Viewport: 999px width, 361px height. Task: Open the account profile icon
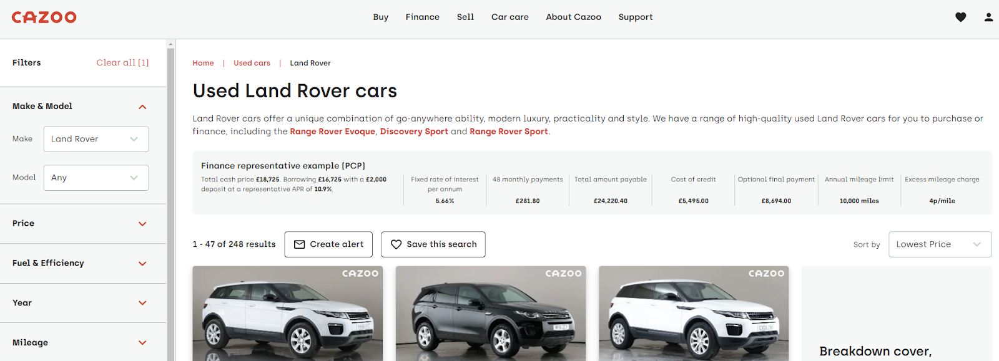pos(988,17)
